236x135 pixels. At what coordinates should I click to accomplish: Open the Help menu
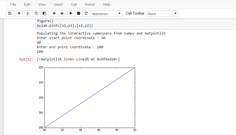107,4
